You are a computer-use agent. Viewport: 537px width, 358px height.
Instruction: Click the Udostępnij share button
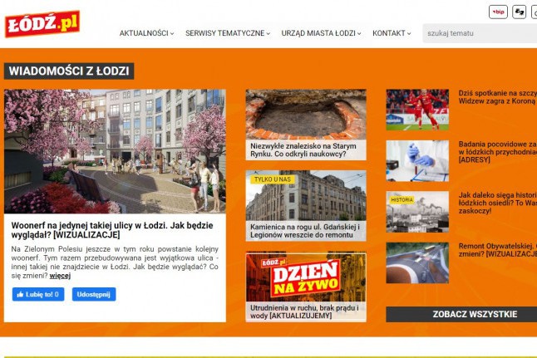pyautogui.click(x=94, y=294)
